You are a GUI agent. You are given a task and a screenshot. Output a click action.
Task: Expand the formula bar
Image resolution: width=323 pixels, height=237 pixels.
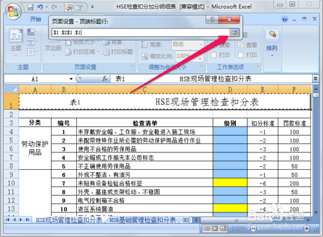tap(315, 79)
